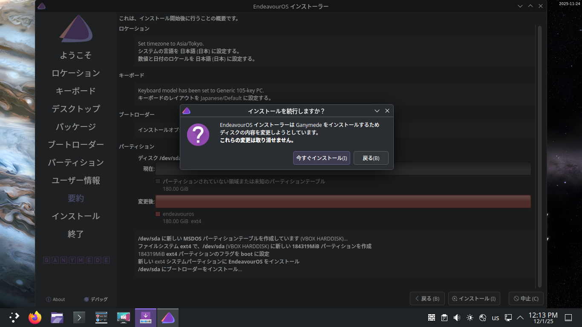Select the 終了 step in the sidebar

tap(76, 234)
